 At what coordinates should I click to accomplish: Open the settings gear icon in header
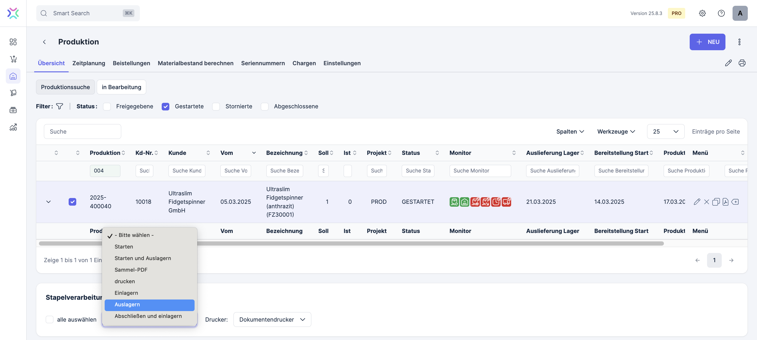tap(702, 13)
